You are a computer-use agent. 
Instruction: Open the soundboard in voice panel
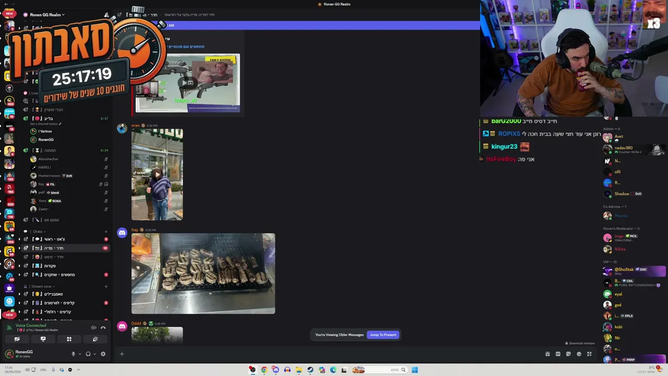pyautogui.click(x=95, y=339)
